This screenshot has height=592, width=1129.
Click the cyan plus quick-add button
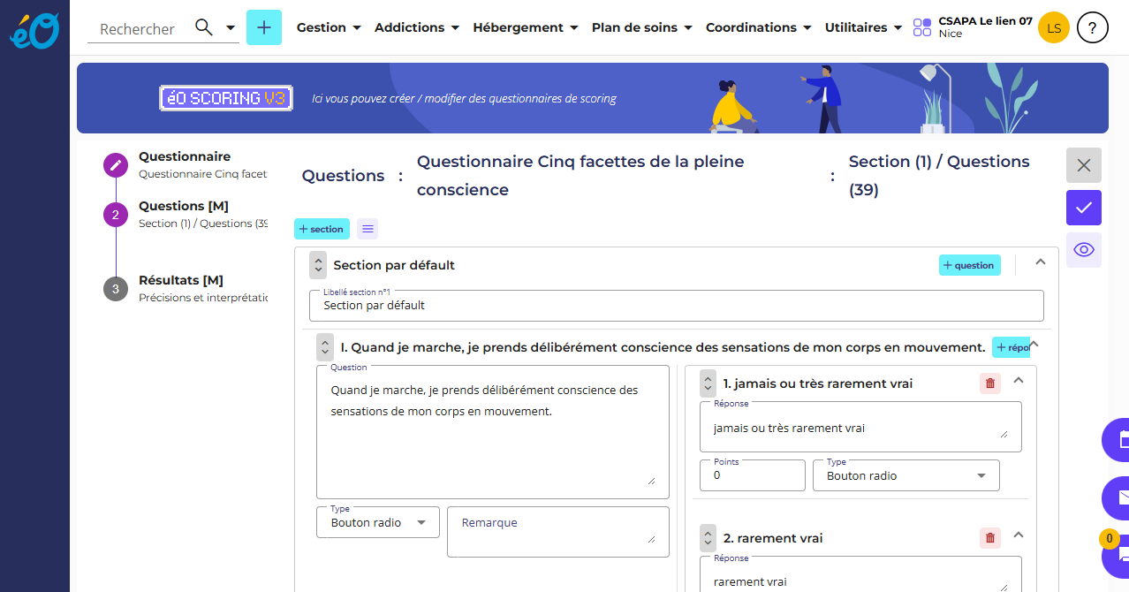(264, 28)
